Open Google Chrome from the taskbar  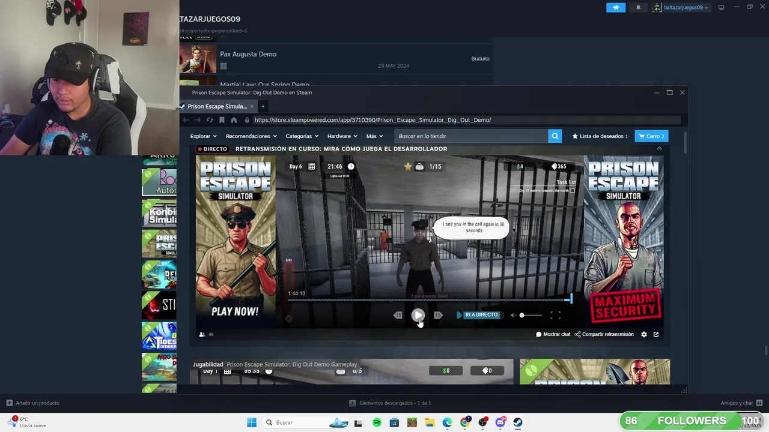tap(465, 422)
